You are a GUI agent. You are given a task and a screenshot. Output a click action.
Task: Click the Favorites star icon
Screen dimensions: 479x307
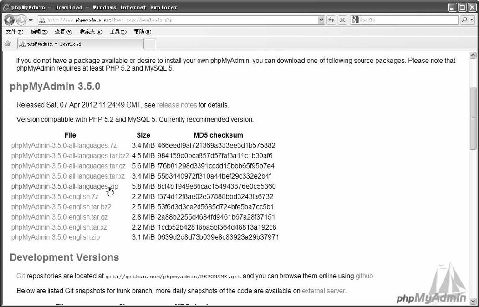(8, 43)
